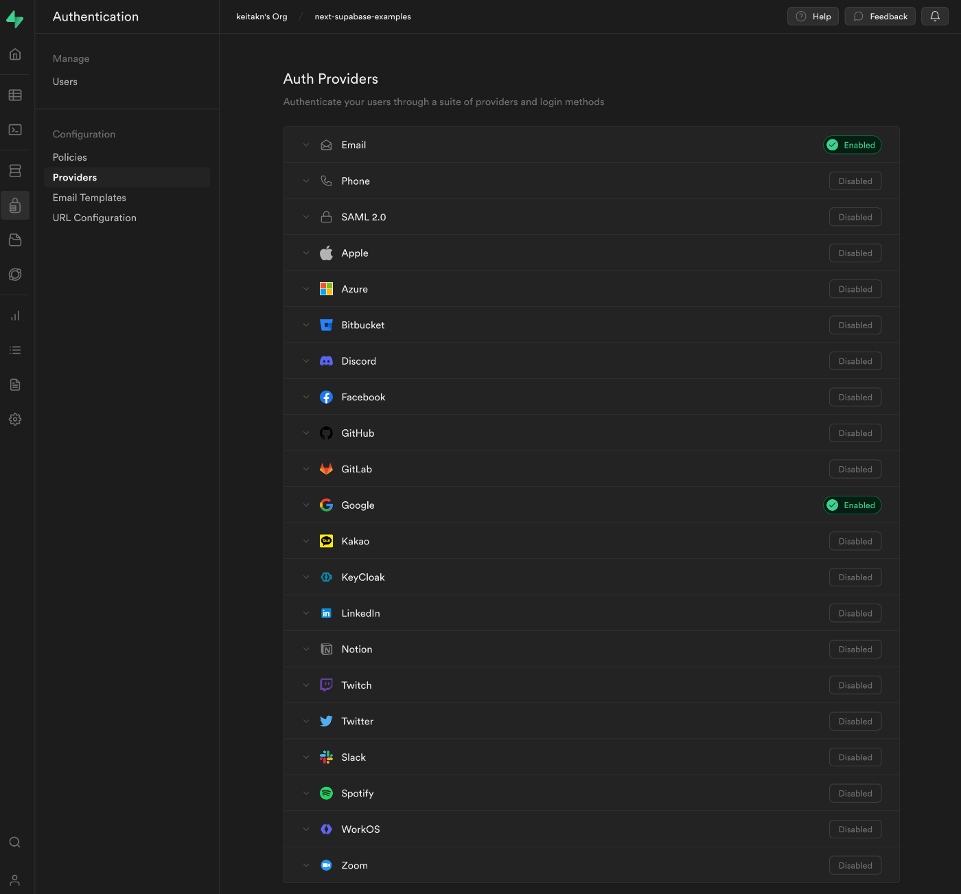
Task: Click the Twitter Disabled status badge
Action: point(855,722)
